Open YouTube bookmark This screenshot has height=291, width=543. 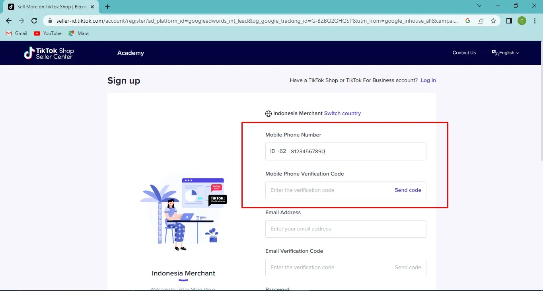coord(48,33)
